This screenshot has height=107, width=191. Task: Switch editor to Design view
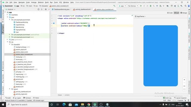coord(184,13)
